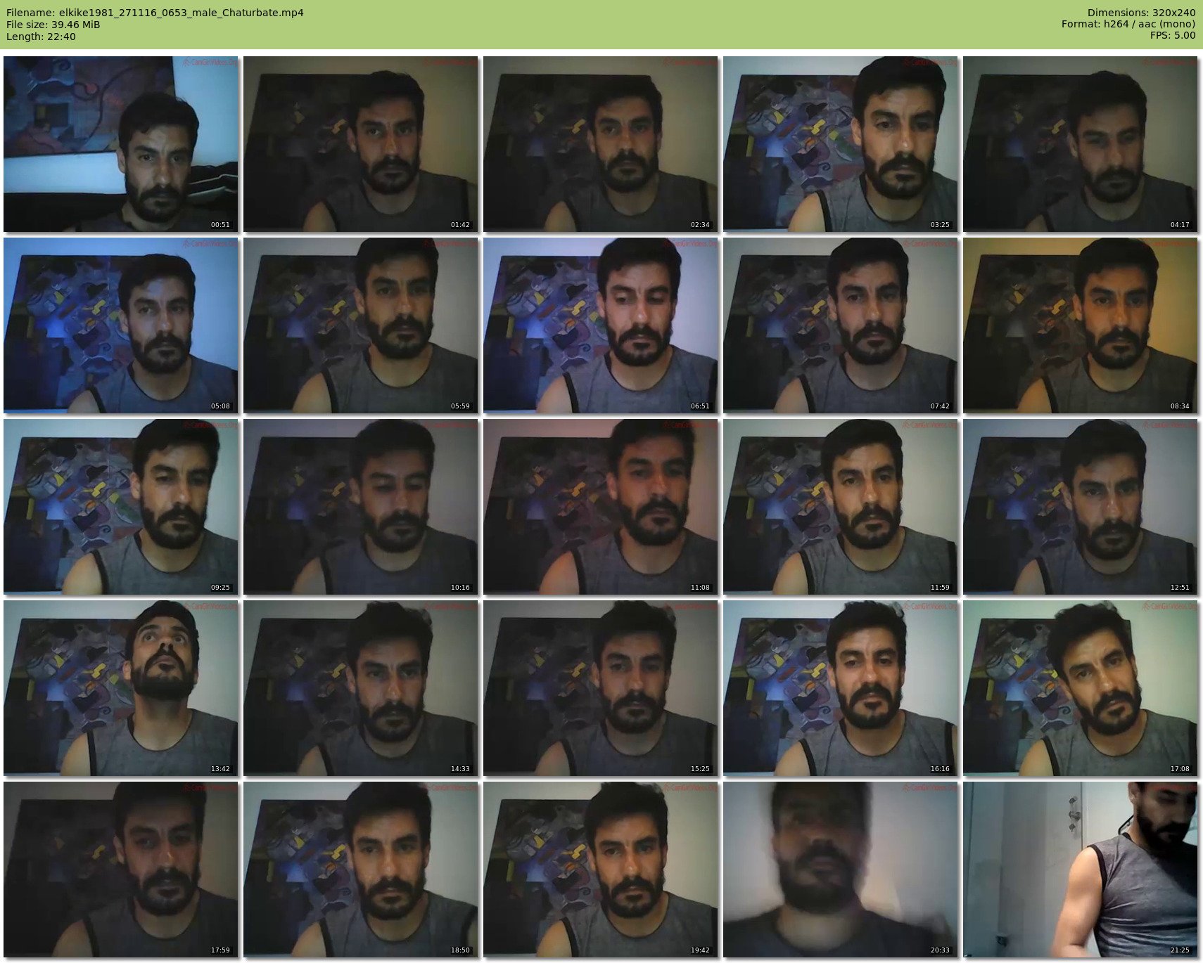
Task: Click the Dimensions 320x240 label
Action: (1141, 13)
